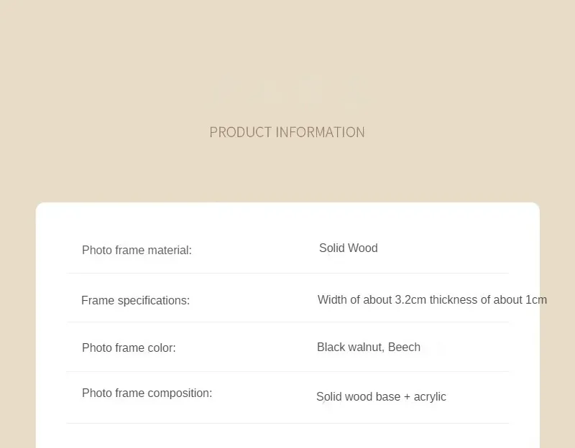Click the word 'PRODUCT' in the title
575x448 pixels.
pyautogui.click(x=241, y=132)
